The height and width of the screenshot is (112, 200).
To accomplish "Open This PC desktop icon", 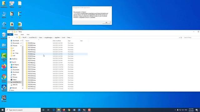I will point(4,15).
